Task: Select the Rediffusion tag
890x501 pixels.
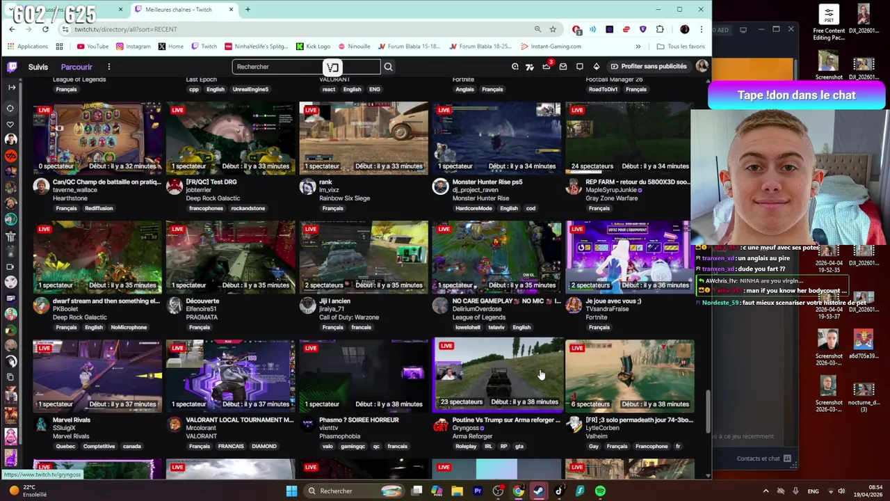Action: [x=99, y=208]
